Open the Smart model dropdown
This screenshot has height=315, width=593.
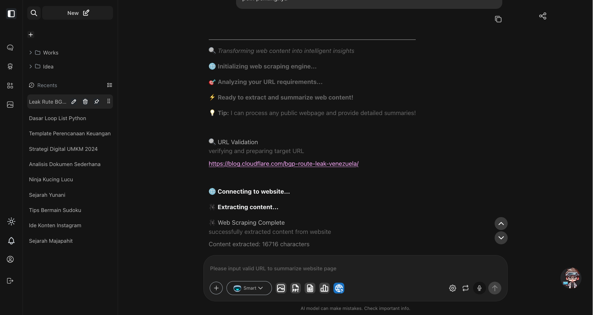click(249, 288)
